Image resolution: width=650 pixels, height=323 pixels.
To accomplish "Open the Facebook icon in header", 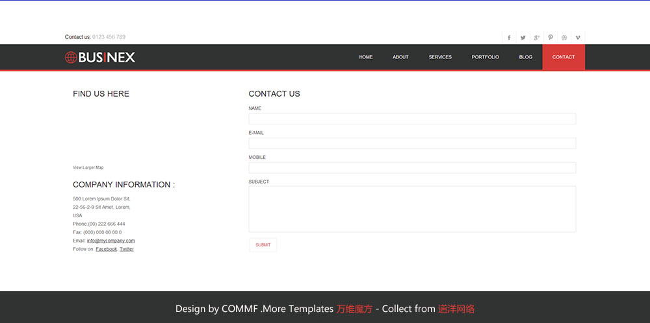I will coord(509,38).
